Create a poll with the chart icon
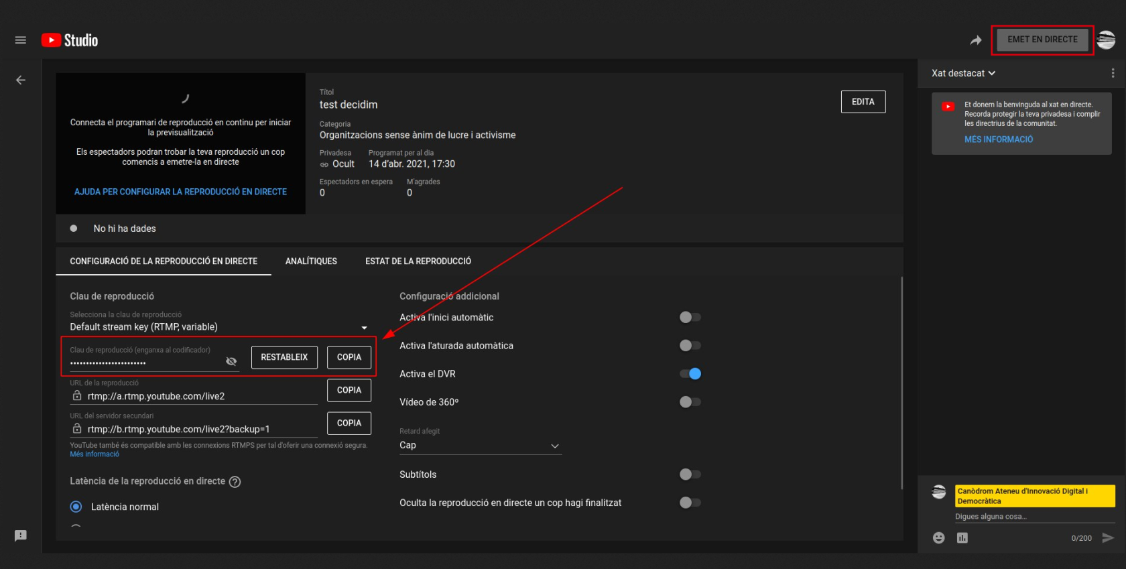Screen dimensions: 1126x569 (962, 538)
